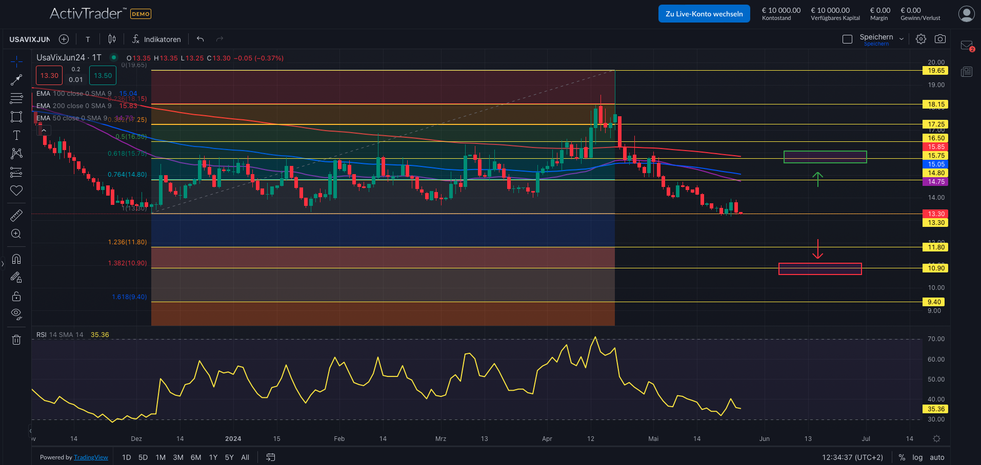
Task: Select the 3M time range
Action: click(x=178, y=457)
